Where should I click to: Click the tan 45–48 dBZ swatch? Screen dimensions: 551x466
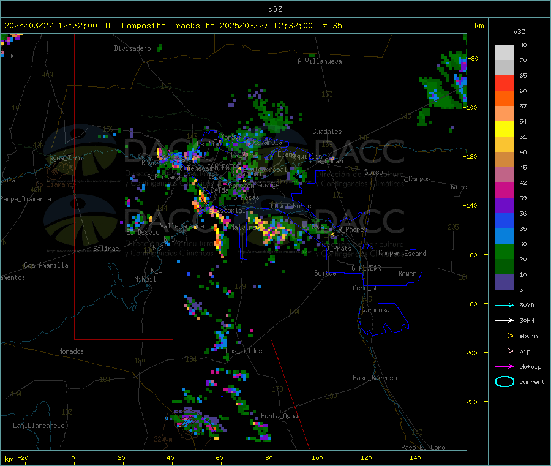(504, 160)
